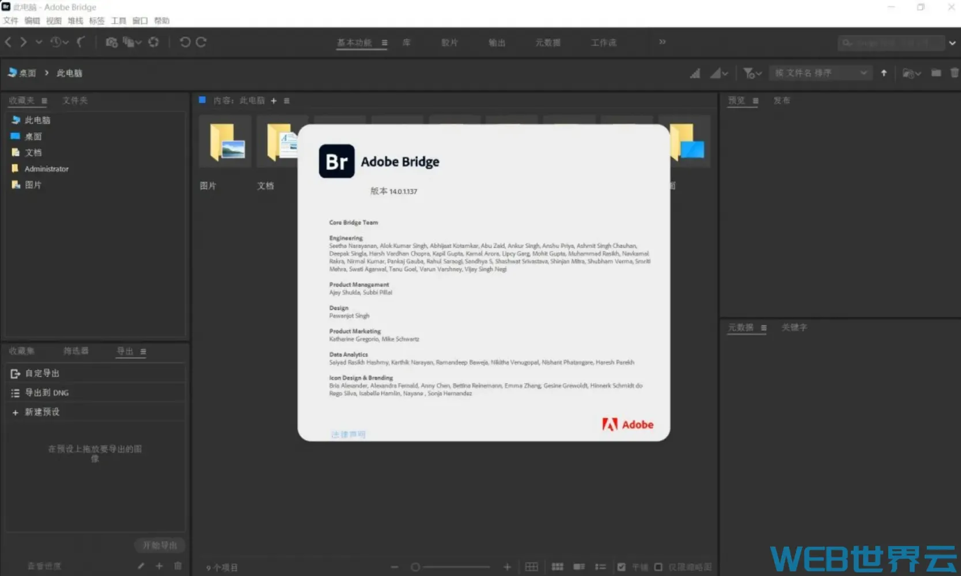Screen dimensions: 961x576
Task: Switch to the 筛选器 tab
Action: 76,351
